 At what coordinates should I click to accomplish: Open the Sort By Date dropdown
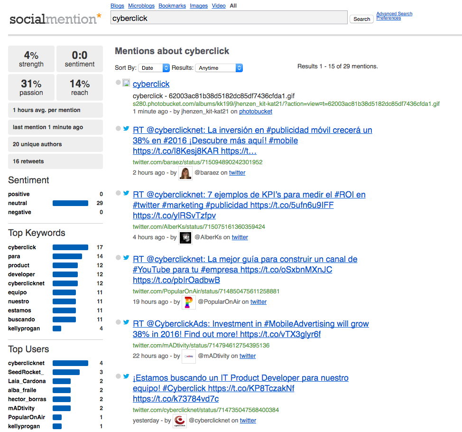(x=154, y=68)
